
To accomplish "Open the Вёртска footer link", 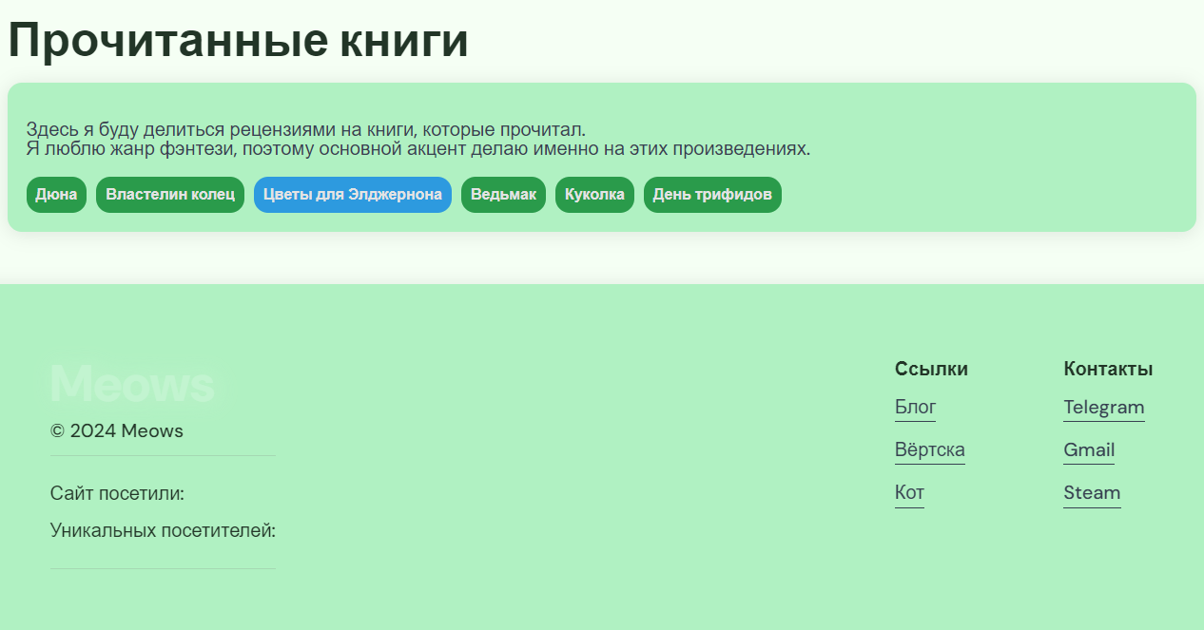I will (929, 449).
